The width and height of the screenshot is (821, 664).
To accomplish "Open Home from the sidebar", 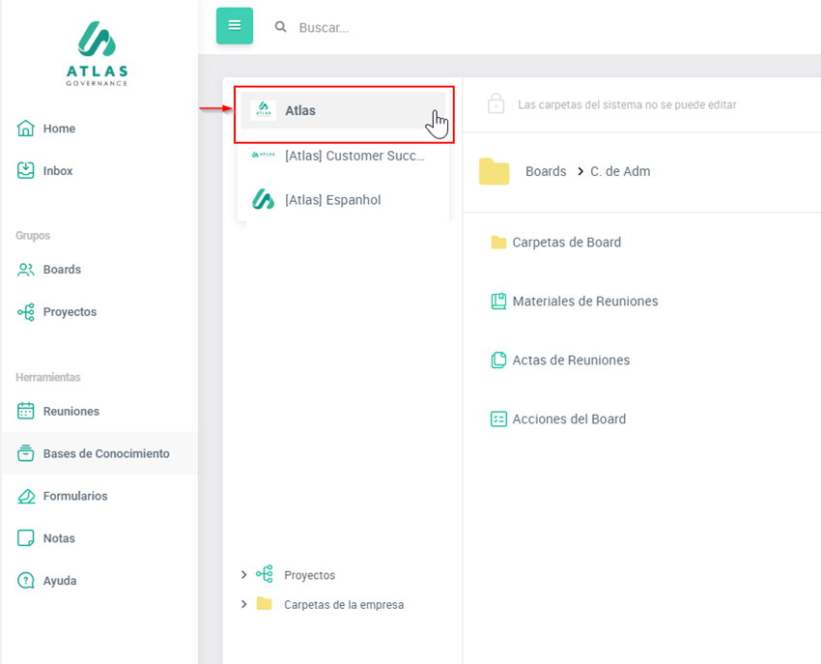I will (x=58, y=129).
